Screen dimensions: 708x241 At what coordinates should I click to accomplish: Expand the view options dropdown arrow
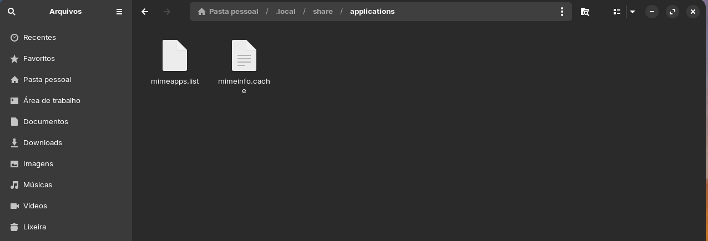tap(633, 11)
